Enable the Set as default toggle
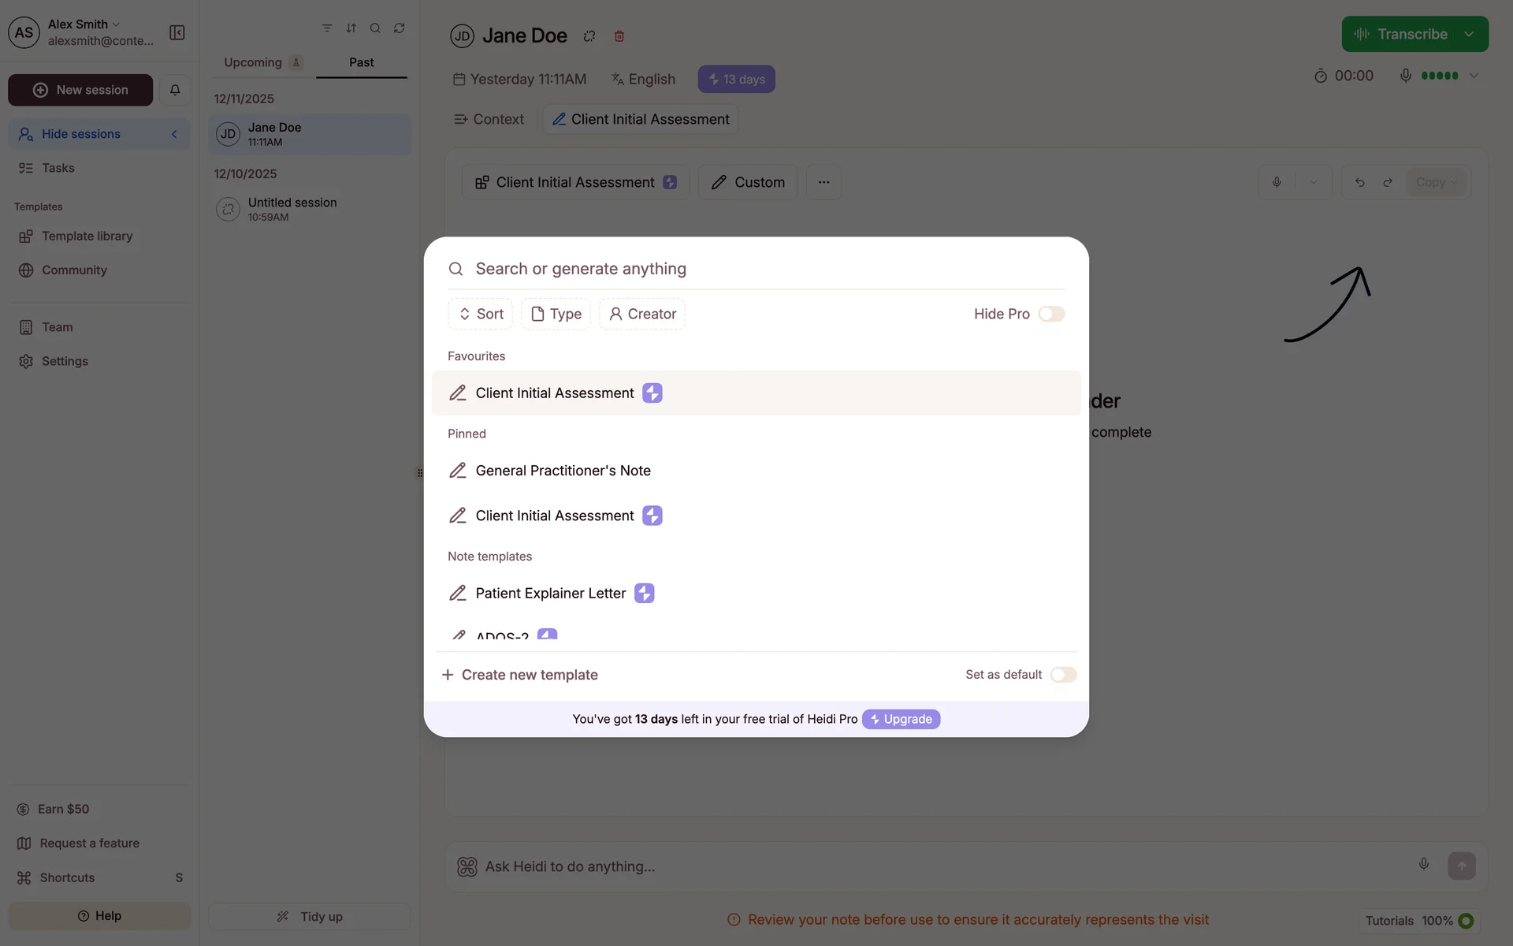 point(1063,675)
